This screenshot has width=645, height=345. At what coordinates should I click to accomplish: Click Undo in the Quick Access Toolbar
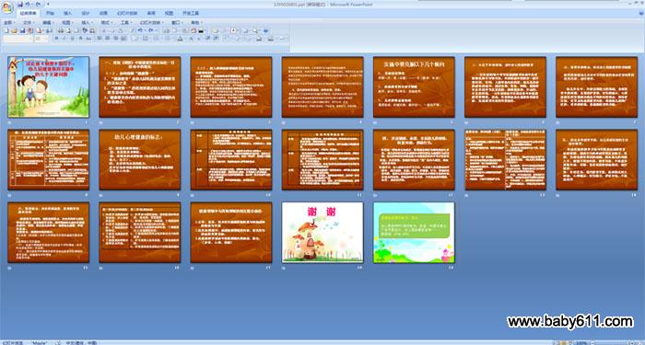tap(27, 4)
